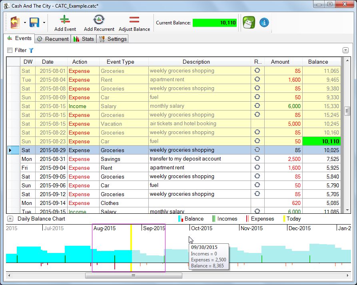
Task: Click the events table scroll down arrow
Action: (347, 210)
